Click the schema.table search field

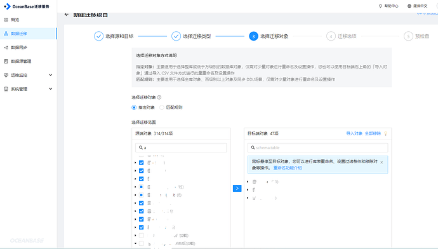pyautogui.click(x=318, y=147)
